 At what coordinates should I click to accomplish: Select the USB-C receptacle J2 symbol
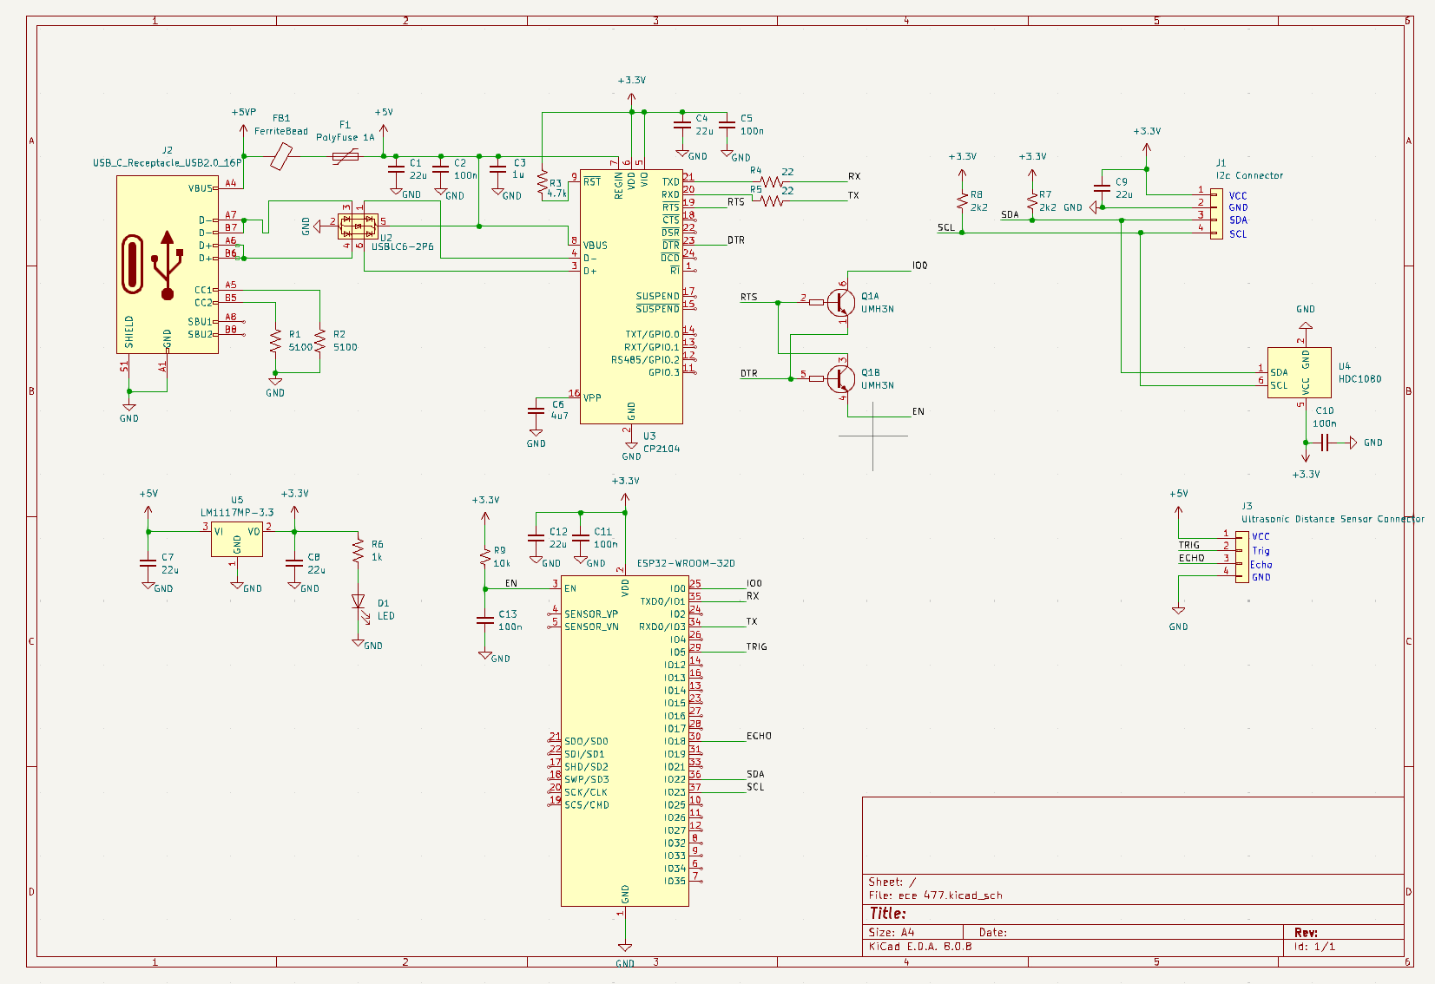click(167, 264)
